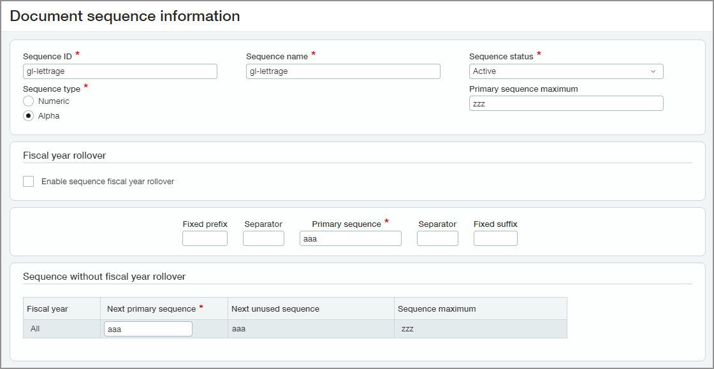Select the Alpha sequence type
Viewport: 714px width, 369px height.
pos(28,115)
